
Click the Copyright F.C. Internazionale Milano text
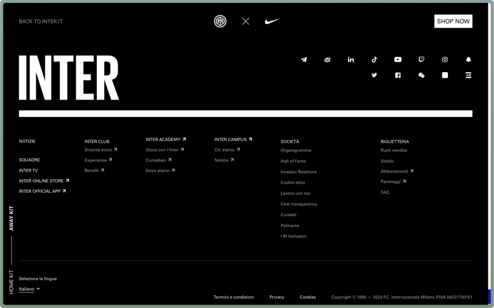[402, 297]
